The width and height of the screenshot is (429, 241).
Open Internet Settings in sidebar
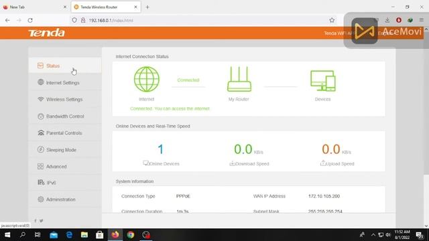tap(65, 82)
